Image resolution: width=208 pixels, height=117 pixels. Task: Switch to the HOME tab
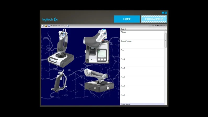click(127, 19)
